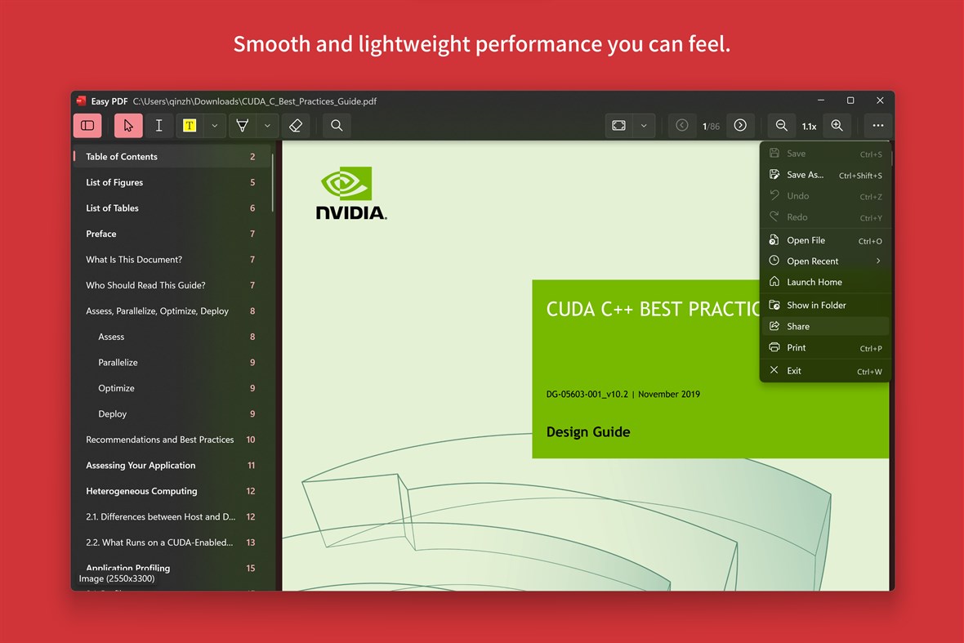Click the Easy PDF app icon

pos(81,100)
